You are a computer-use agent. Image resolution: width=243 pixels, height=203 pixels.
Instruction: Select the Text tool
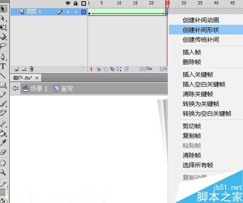(x=3, y=66)
